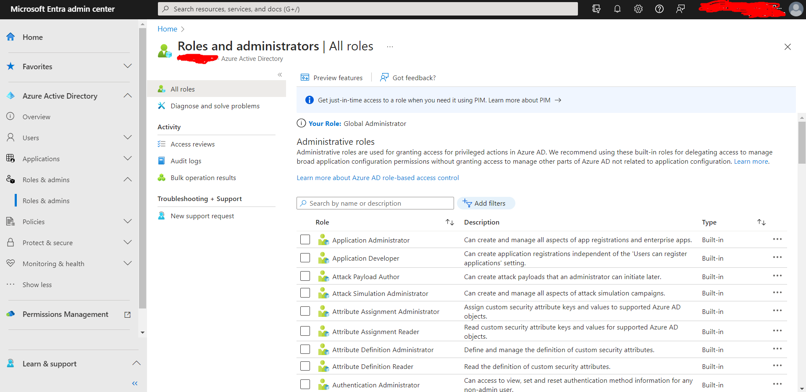
Task: Click the Got feedback? button
Action: [408, 78]
